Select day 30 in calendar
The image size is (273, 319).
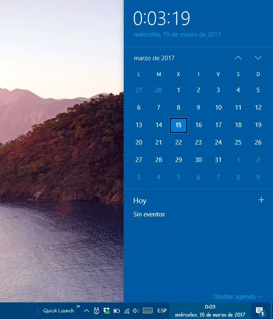point(198,160)
